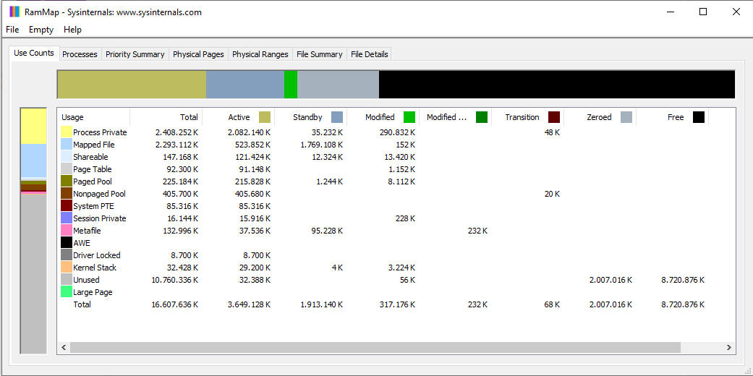Click the Transition column dark red swatch
This screenshot has height=376, width=753.
click(x=554, y=117)
